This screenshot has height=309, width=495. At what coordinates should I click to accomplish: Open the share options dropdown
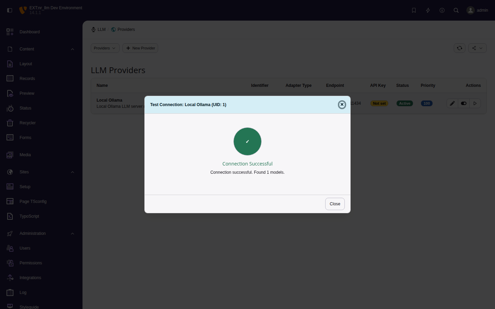[x=477, y=48]
